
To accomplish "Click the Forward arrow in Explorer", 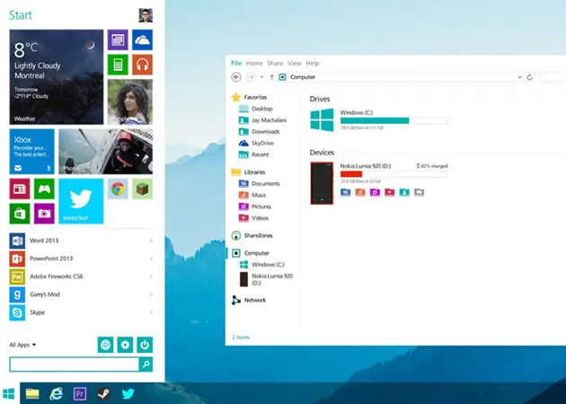I will (x=251, y=77).
